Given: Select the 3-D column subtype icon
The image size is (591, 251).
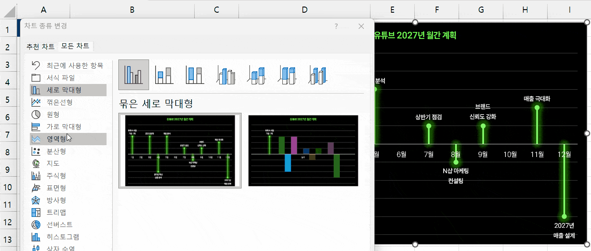Looking at the screenshot, I should 318,75.
